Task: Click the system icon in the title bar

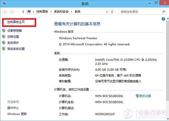Action: 4,4
